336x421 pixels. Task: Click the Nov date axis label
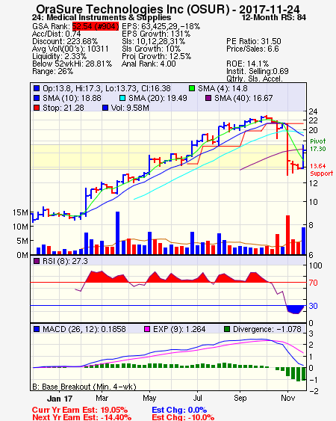287,398
